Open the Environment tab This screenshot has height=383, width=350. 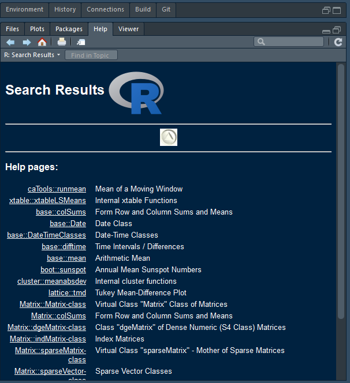25,9
